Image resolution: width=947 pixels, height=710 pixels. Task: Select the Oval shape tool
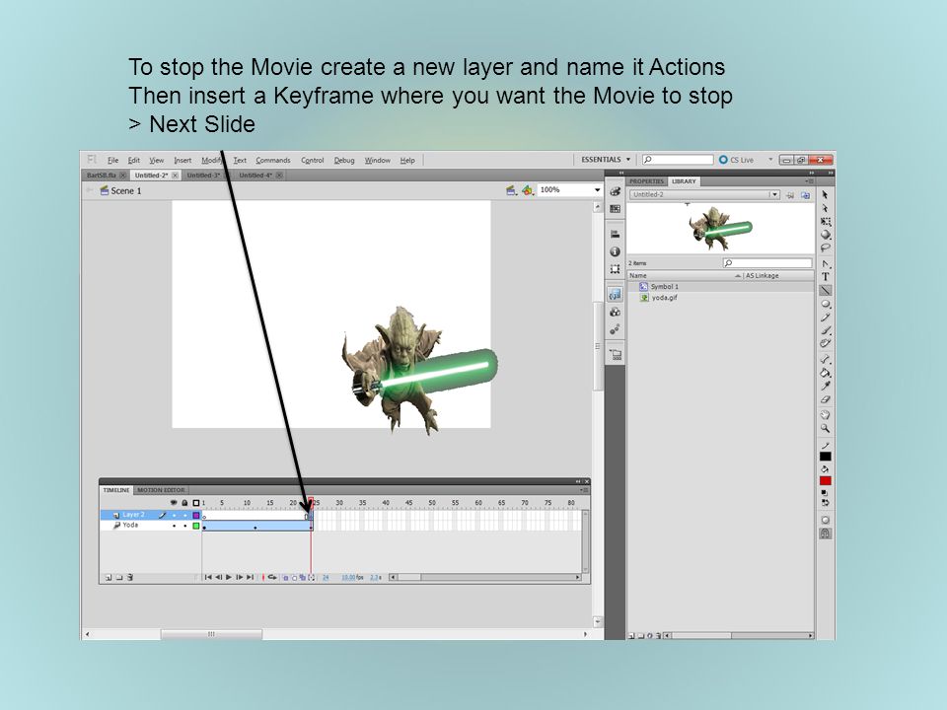click(x=825, y=305)
